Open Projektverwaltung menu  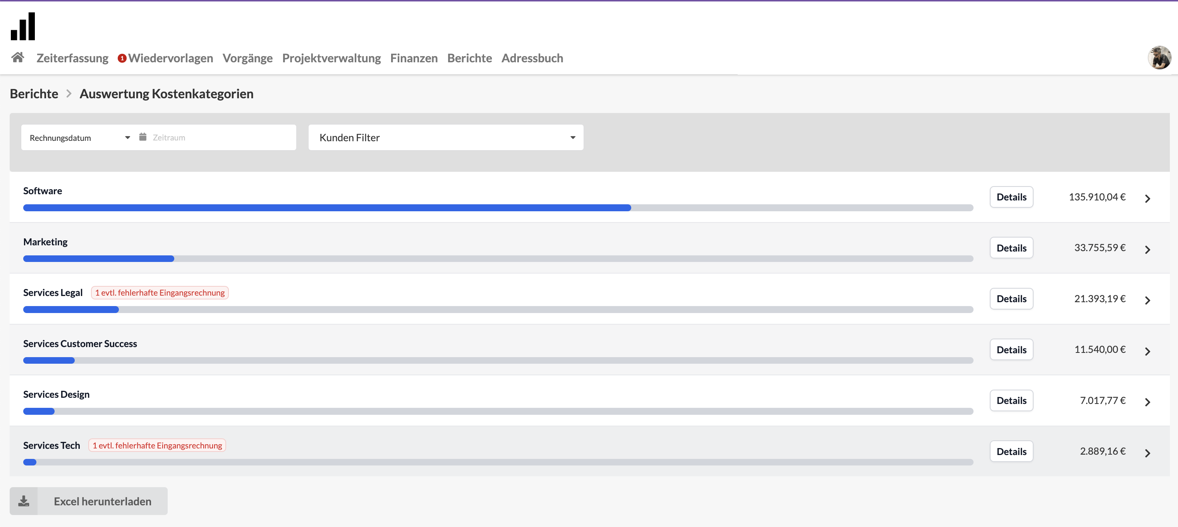pyautogui.click(x=331, y=58)
